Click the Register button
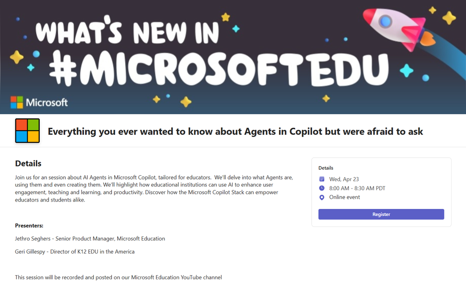Image resolution: width=466 pixels, height=291 pixels. click(381, 215)
